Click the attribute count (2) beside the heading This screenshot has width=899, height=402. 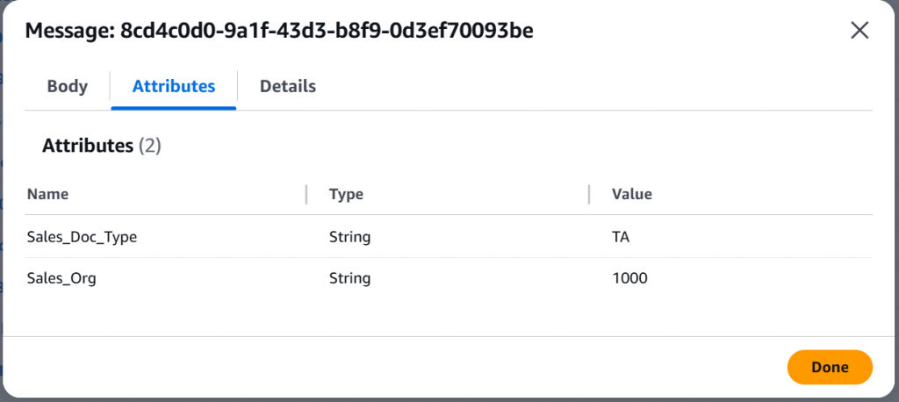click(150, 146)
